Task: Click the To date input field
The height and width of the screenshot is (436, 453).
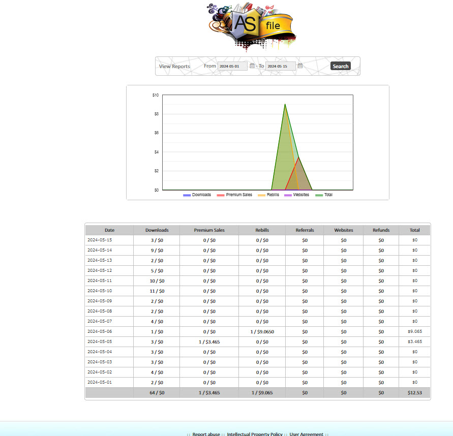Action: pos(281,66)
